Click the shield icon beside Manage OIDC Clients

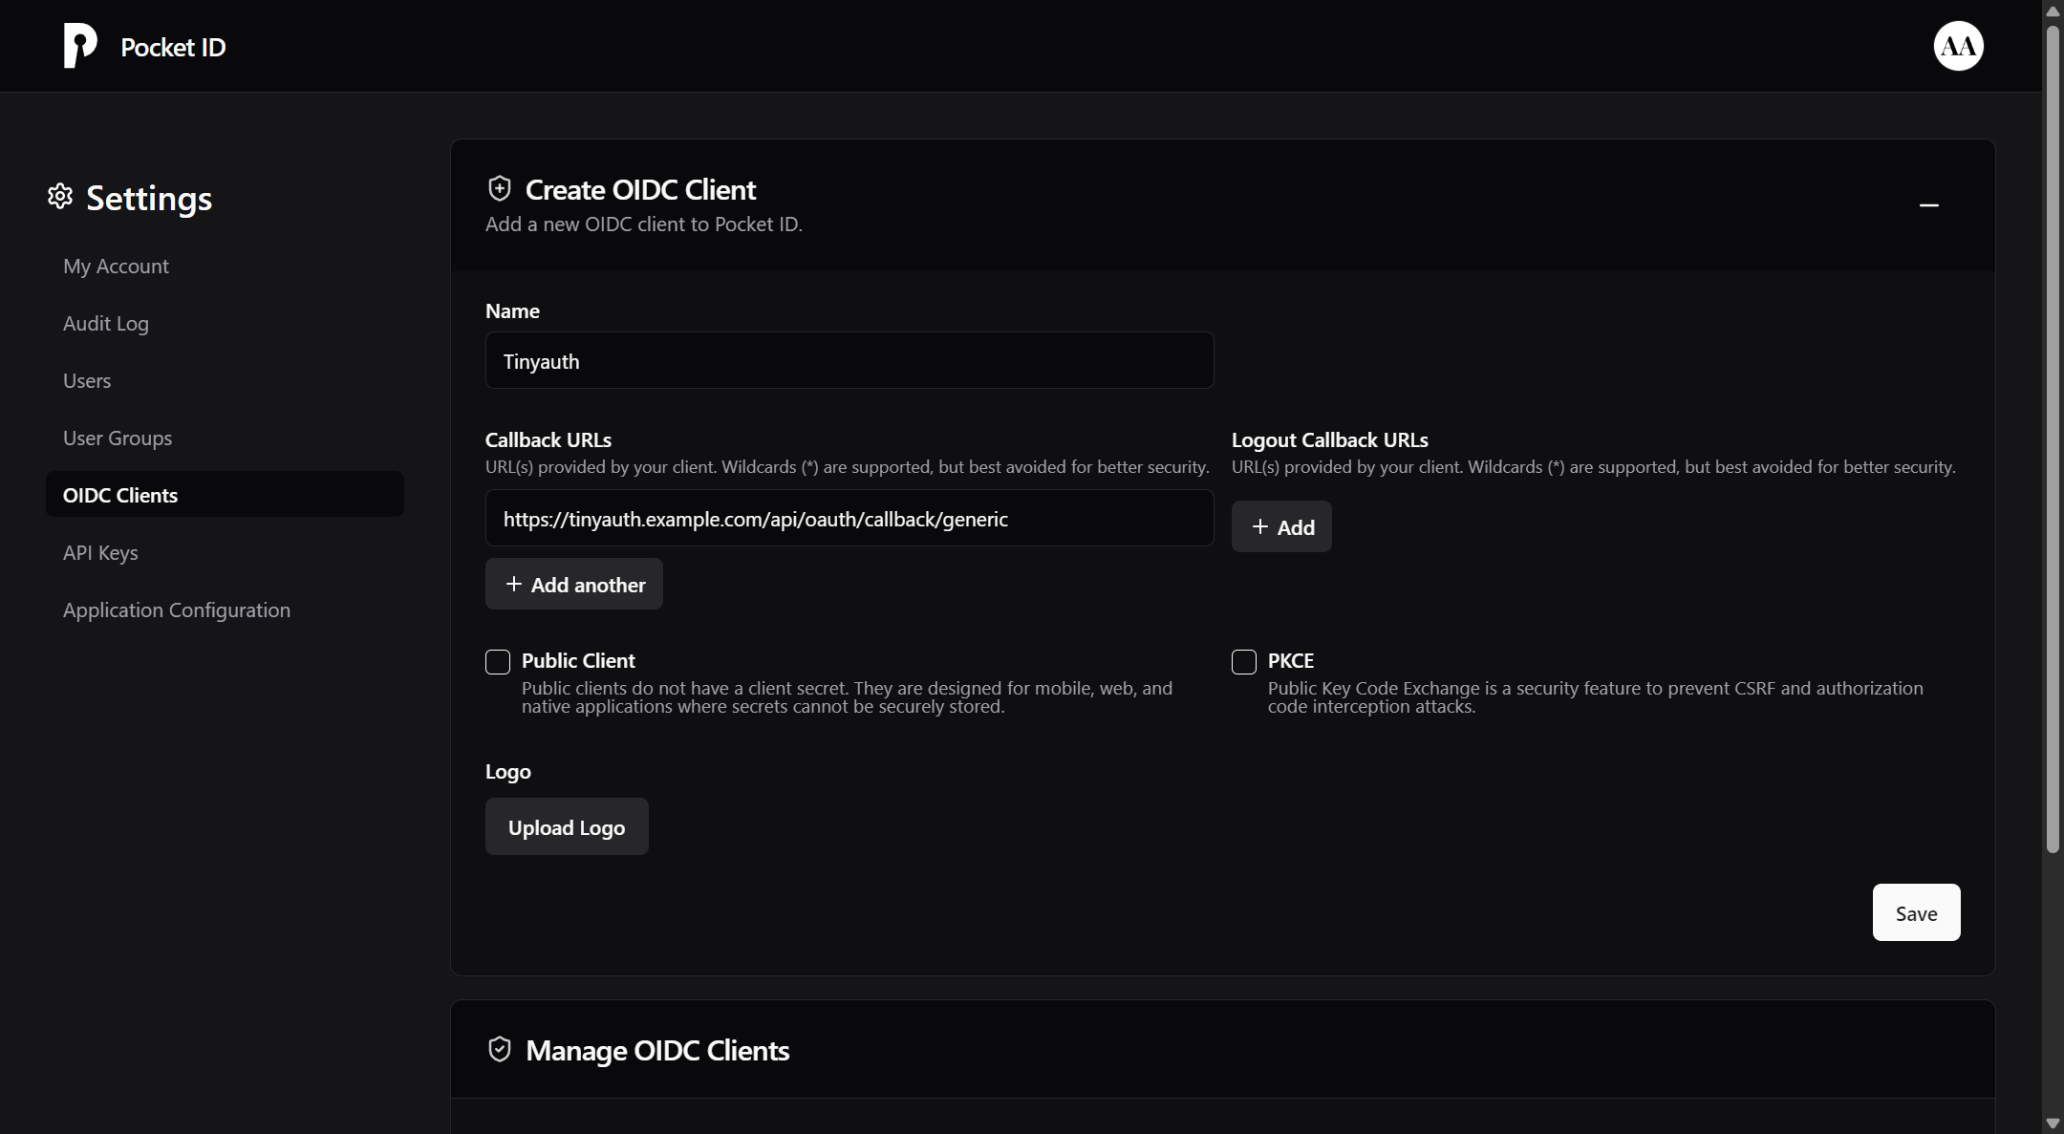500,1050
